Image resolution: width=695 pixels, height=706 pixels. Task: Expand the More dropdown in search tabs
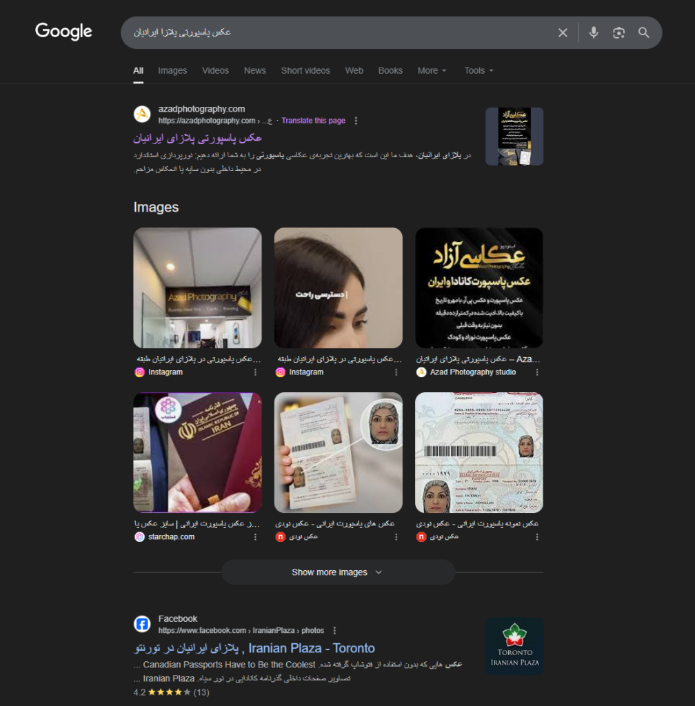pyautogui.click(x=432, y=70)
